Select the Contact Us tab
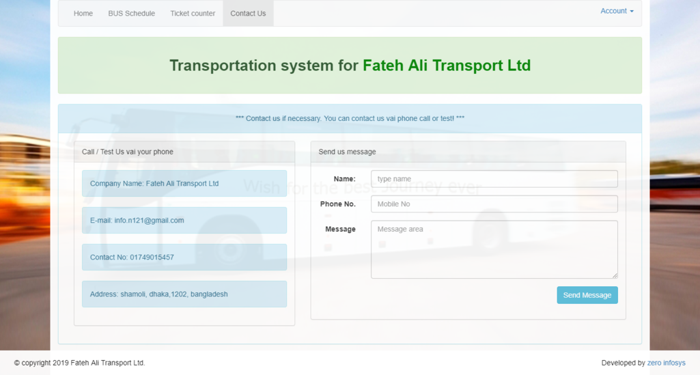Image resolution: width=700 pixels, height=375 pixels. (x=248, y=14)
